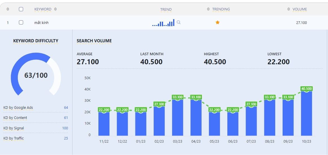This screenshot has width=328, height=155.
Task: Click the 63/100 keyword difficulty gauge
Action: [36, 75]
